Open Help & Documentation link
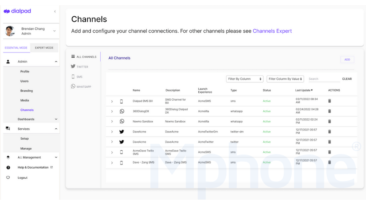 click(33, 167)
